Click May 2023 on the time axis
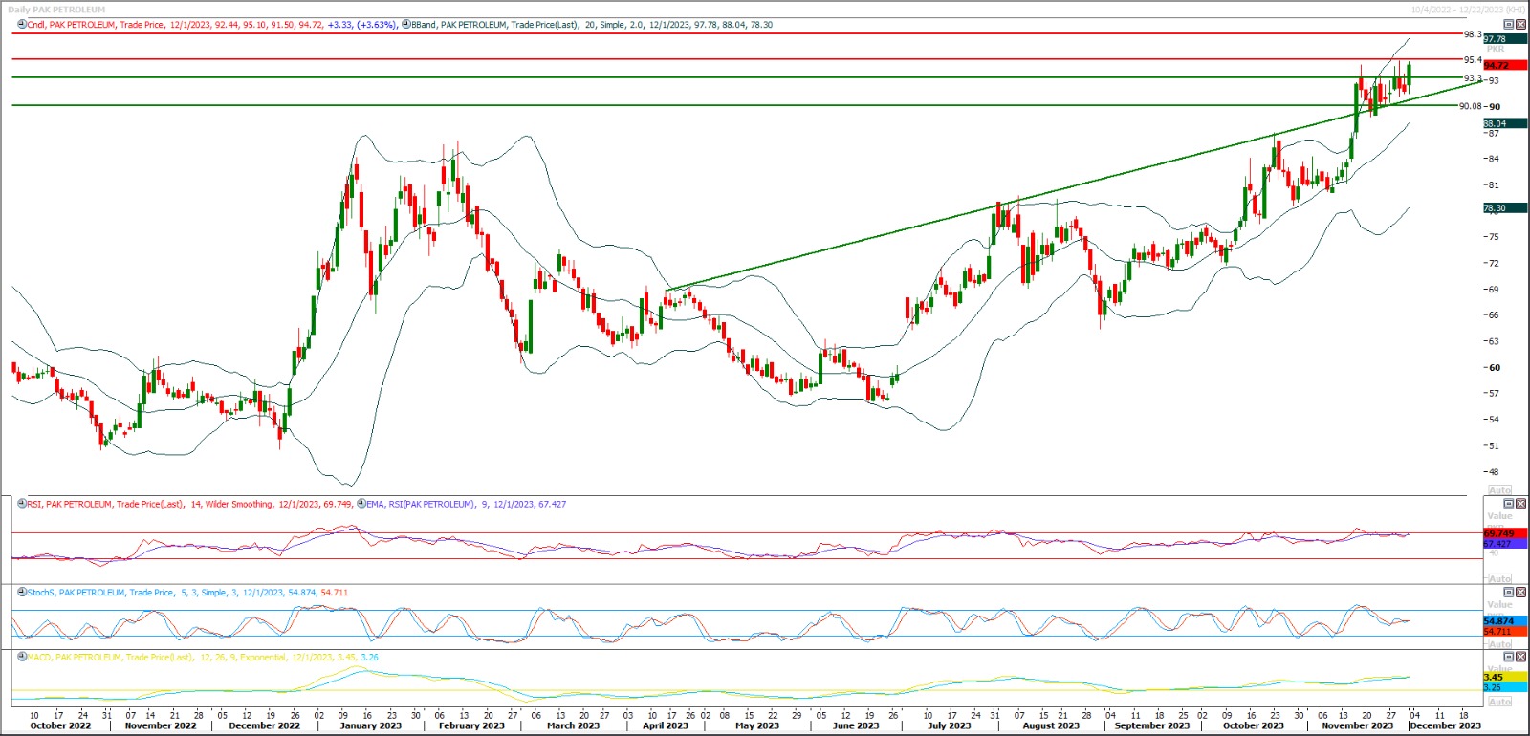 click(x=757, y=725)
